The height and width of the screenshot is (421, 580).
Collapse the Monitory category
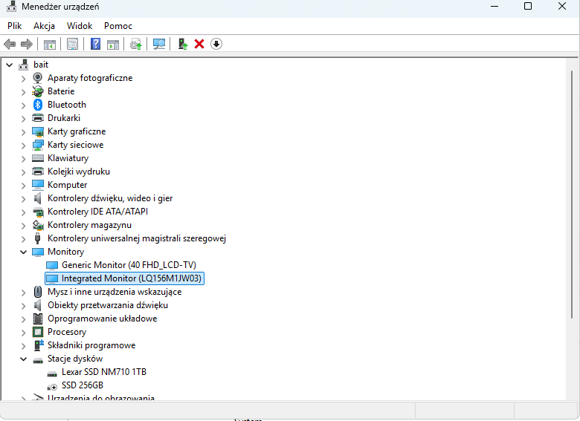pyautogui.click(x=23, y=252)
